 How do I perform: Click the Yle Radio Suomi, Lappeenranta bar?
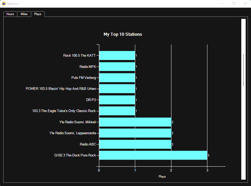click(135, 133)
